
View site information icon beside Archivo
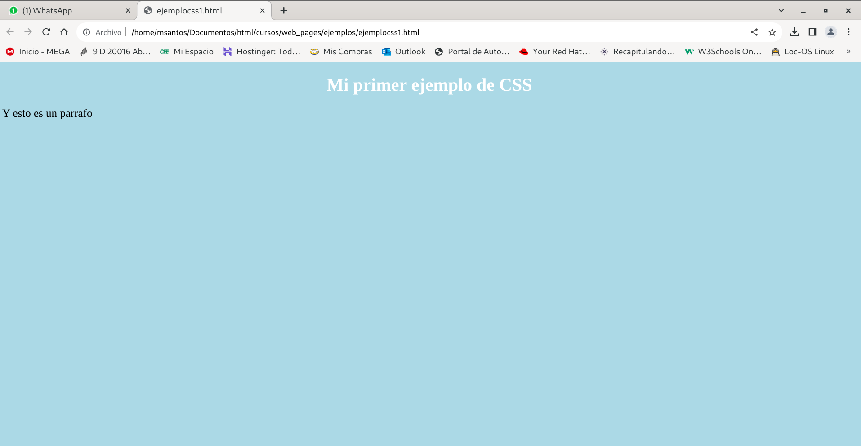87,32
